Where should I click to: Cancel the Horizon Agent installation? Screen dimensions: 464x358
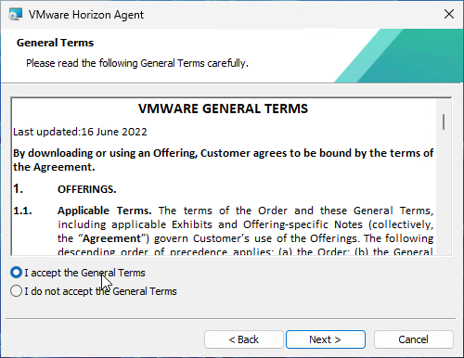pyautogui.click(x=414, y=339)
